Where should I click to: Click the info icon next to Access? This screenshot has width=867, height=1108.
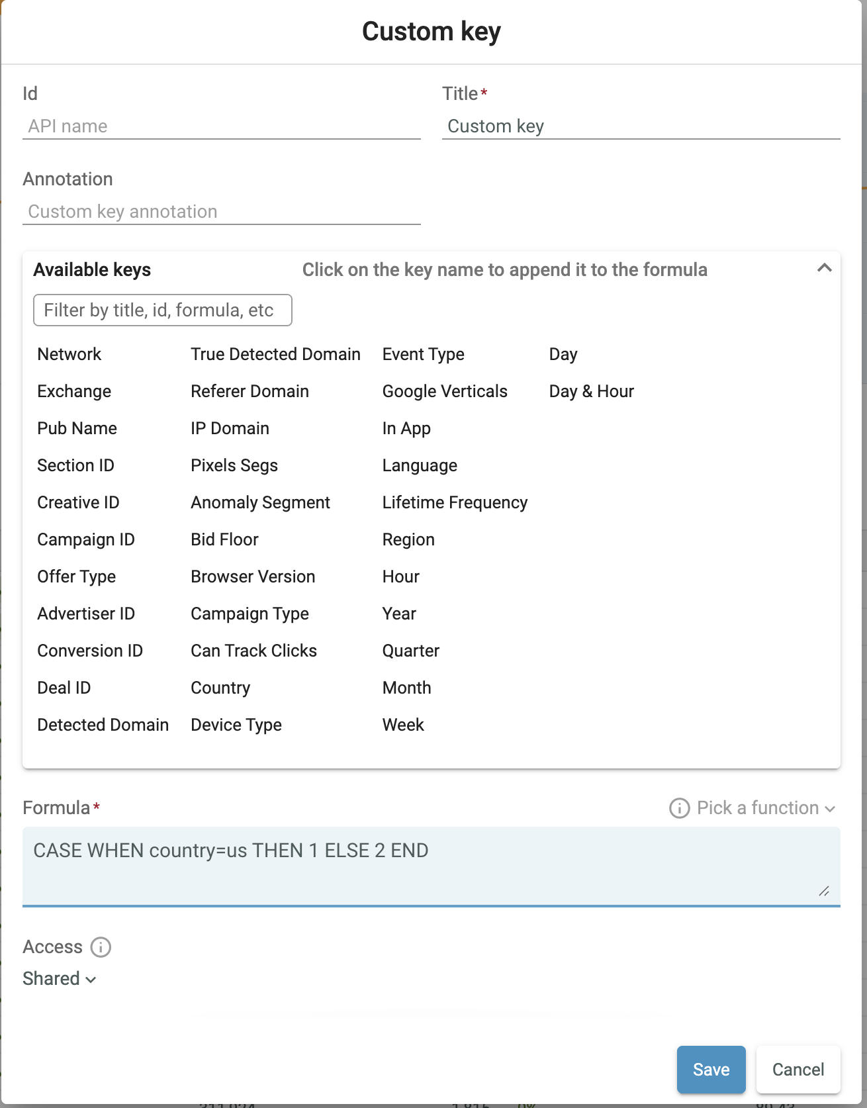[101, 947]
